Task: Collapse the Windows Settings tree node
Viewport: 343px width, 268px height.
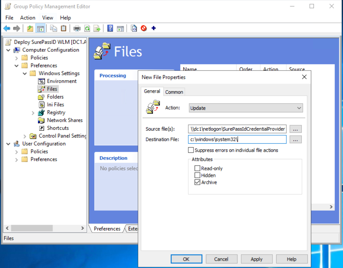Action: 25,73
